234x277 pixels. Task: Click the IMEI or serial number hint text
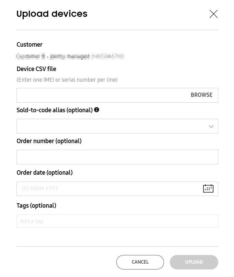(x=67, y=80)
